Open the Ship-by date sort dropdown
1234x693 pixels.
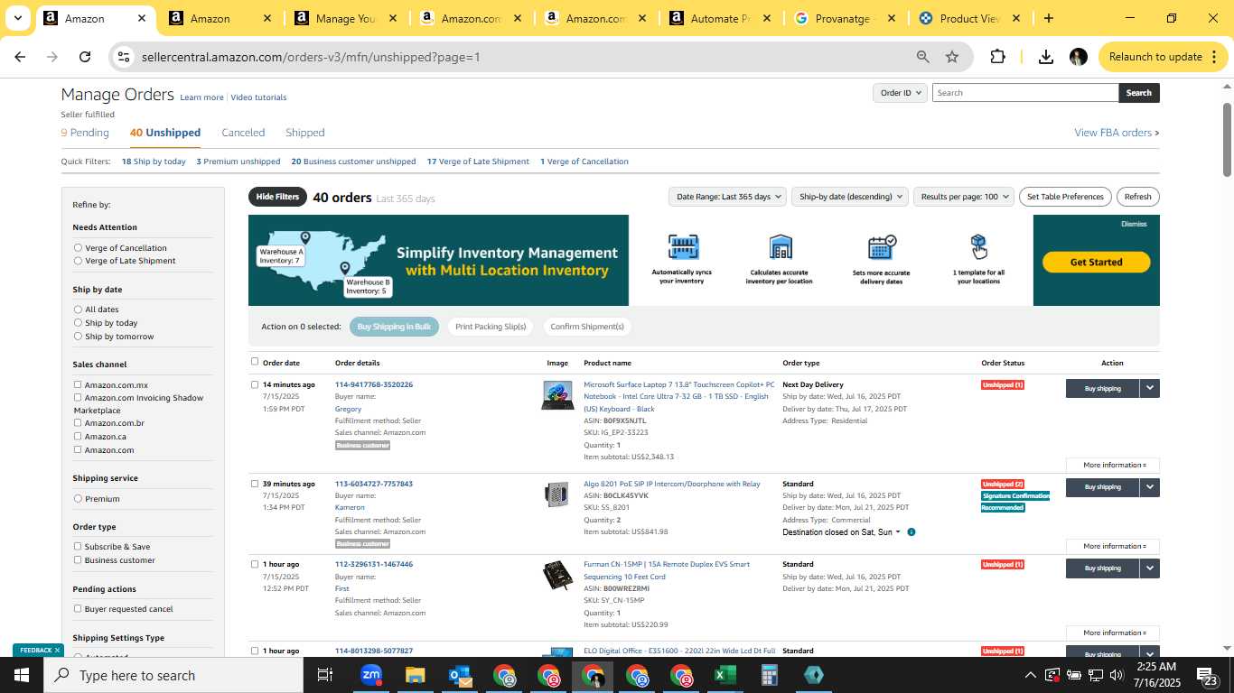tap(850, 197)
